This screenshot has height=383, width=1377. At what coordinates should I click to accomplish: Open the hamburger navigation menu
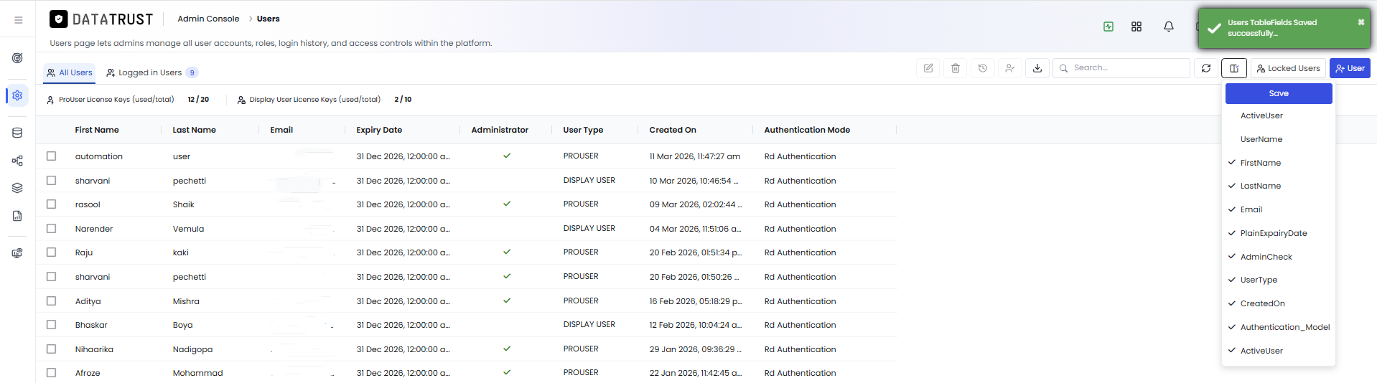[18, 20]
